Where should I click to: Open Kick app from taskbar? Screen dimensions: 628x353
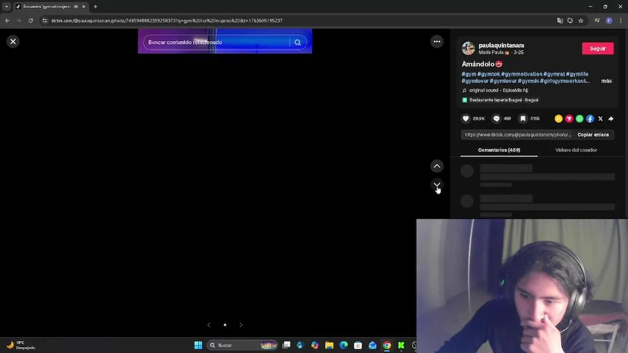click(x=401, y=345)
